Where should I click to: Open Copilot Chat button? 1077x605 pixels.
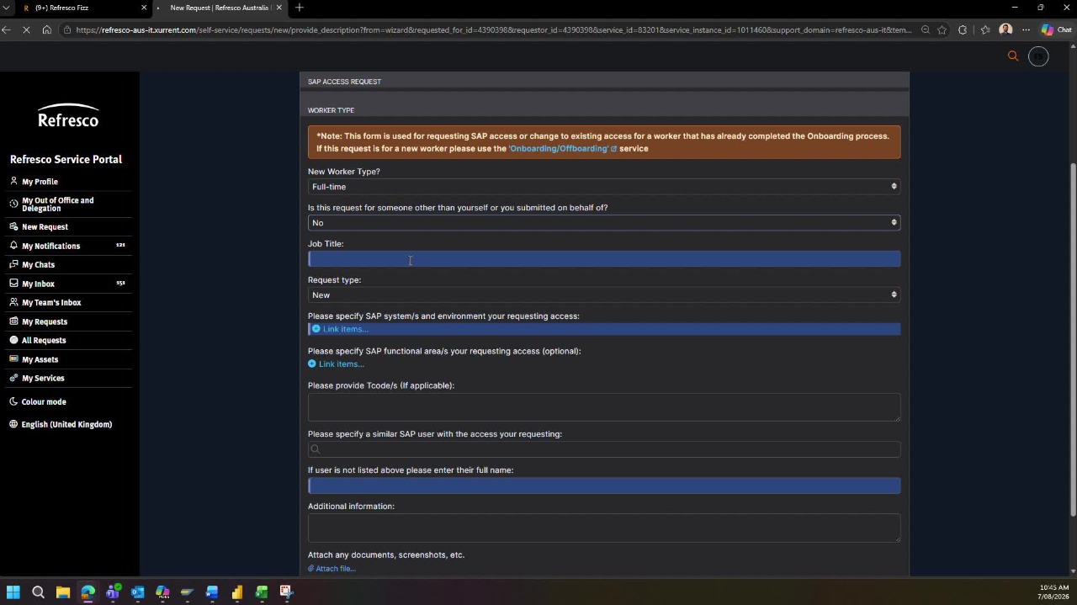(x=1057, y=29)
